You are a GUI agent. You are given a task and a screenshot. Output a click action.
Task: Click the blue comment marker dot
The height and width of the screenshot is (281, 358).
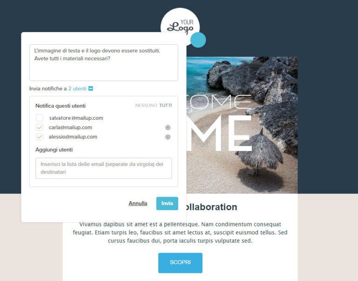click(198, 40)
